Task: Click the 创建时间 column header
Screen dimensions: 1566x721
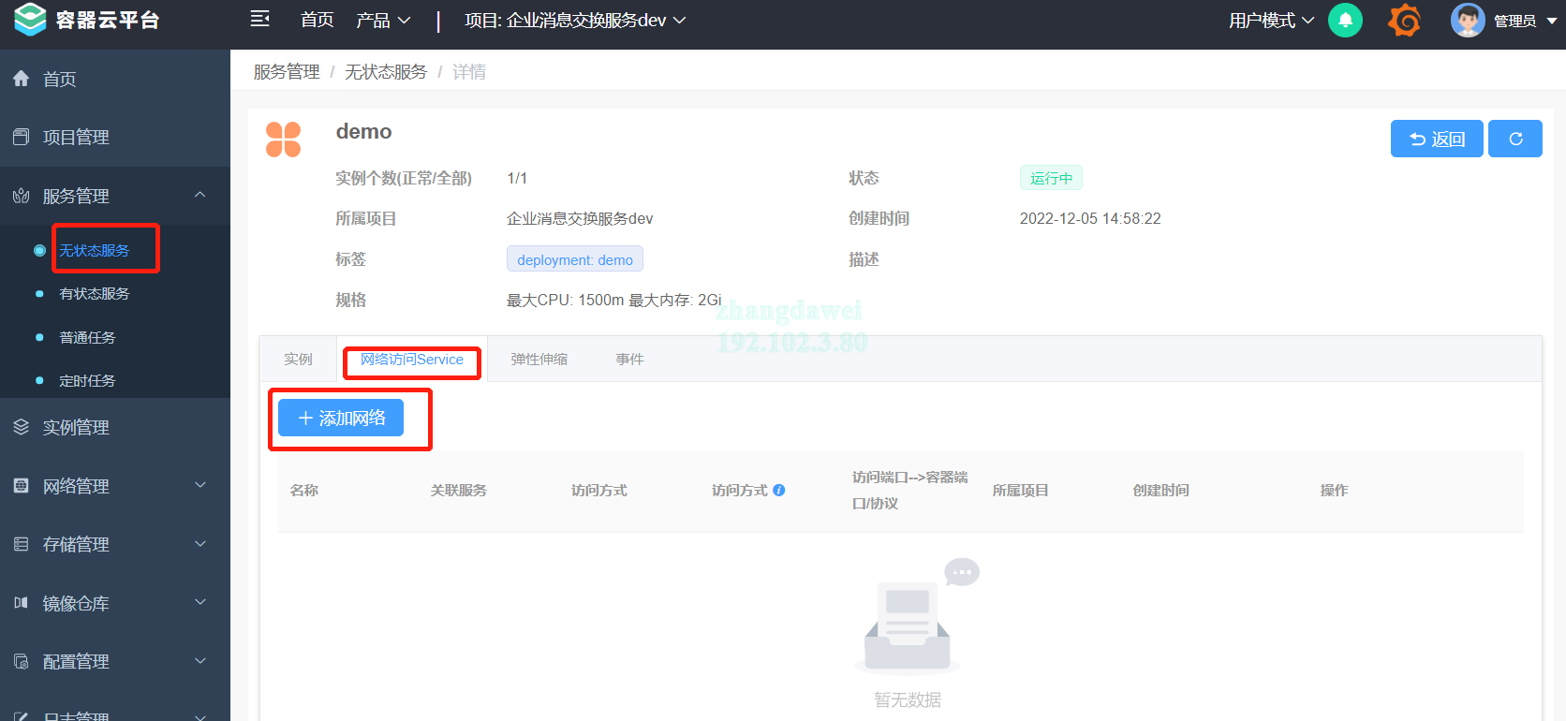Action: 1161,490
